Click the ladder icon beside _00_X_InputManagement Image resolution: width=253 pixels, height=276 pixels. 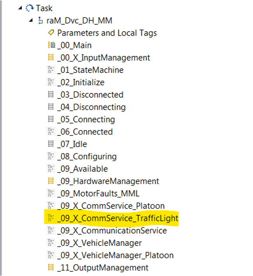[x=51, y=57]
